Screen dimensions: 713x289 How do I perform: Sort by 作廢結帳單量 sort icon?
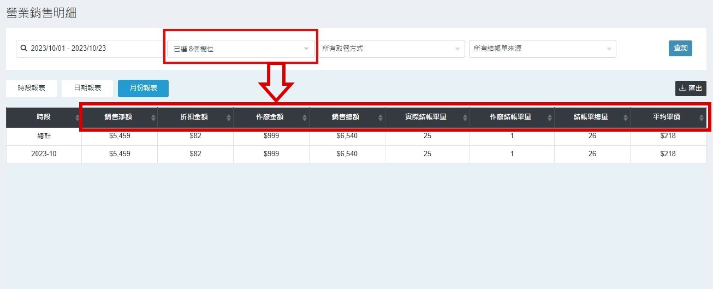point(549,117)
